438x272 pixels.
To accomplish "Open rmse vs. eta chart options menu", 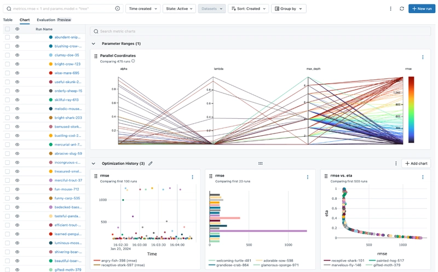I will pyautogui.click(x=423, y=177).
